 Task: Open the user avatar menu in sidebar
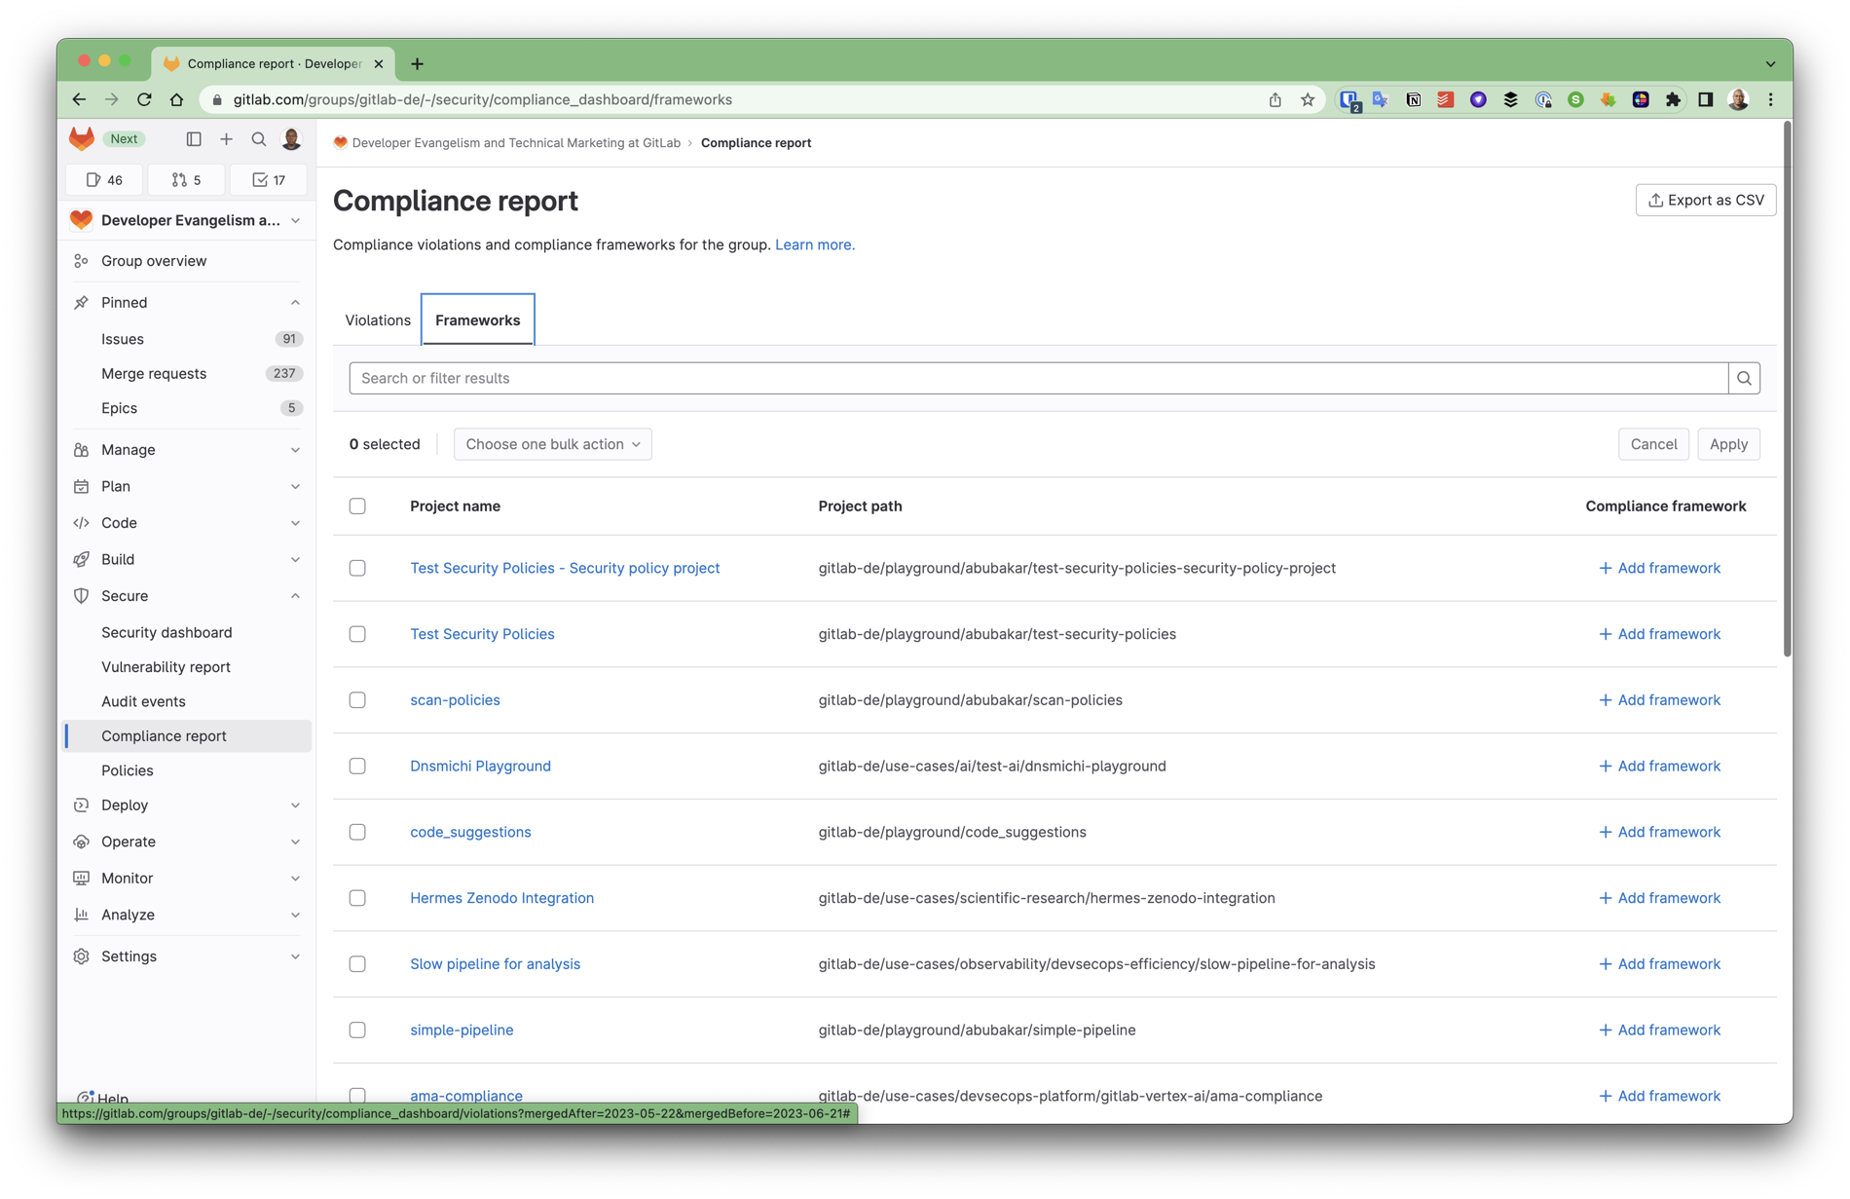pos(291,139)
